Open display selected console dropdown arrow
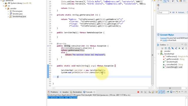 click(x=174, y=92)
